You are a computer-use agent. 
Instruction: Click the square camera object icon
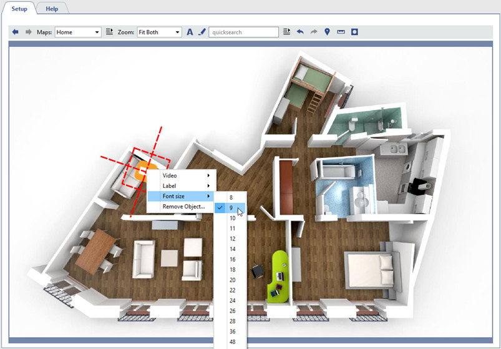[x=354, y=32]
